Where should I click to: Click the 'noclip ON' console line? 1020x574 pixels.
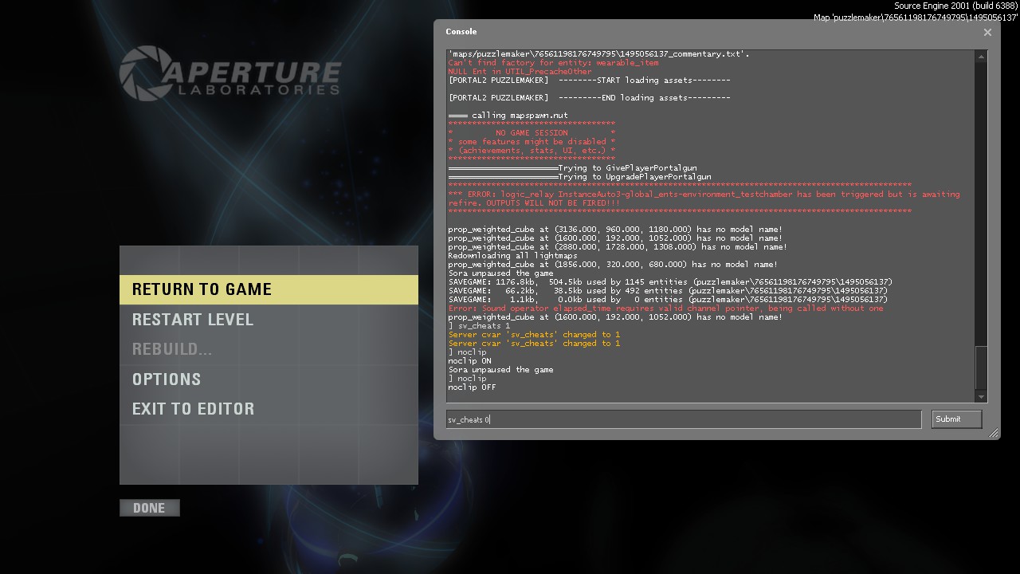coord(469,361)
